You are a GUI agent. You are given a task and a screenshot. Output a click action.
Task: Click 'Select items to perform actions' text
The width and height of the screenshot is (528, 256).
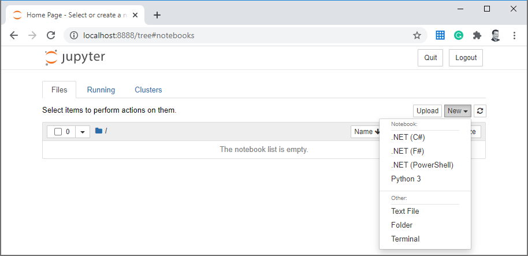click(109, 110)
